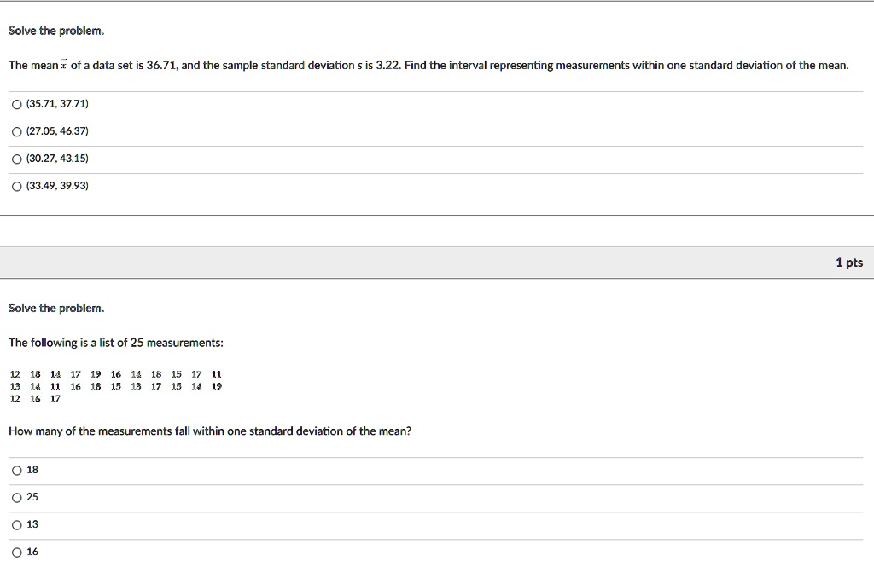Click the 1 pts label
This screenshot has height=561, width=874.
click(848, 263)
